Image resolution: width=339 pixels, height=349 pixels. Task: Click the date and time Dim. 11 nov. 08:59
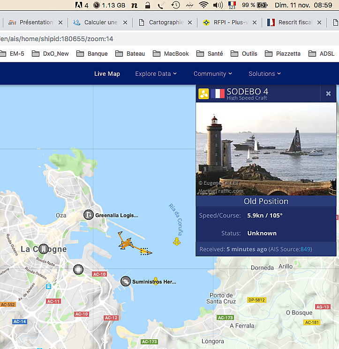[303, 5]
